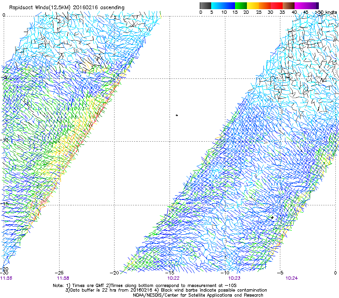Click the legend tick label '35'

pos(282,12)
